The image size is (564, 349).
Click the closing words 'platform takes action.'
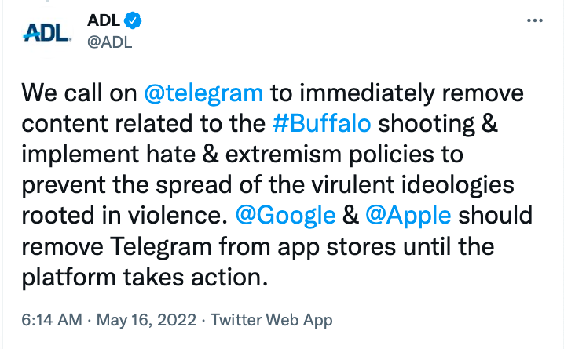point(145,278)
